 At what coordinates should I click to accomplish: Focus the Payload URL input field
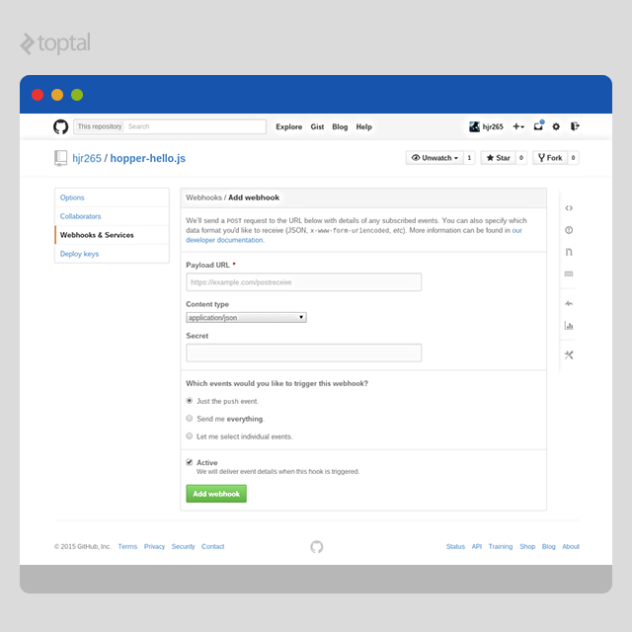[x=304, y=282]
